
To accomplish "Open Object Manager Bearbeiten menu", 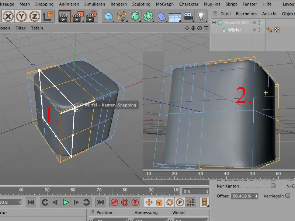I will click(x=246, y=14).
